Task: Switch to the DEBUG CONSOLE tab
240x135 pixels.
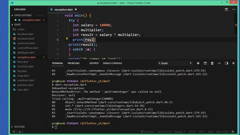Action: point(112,63)
